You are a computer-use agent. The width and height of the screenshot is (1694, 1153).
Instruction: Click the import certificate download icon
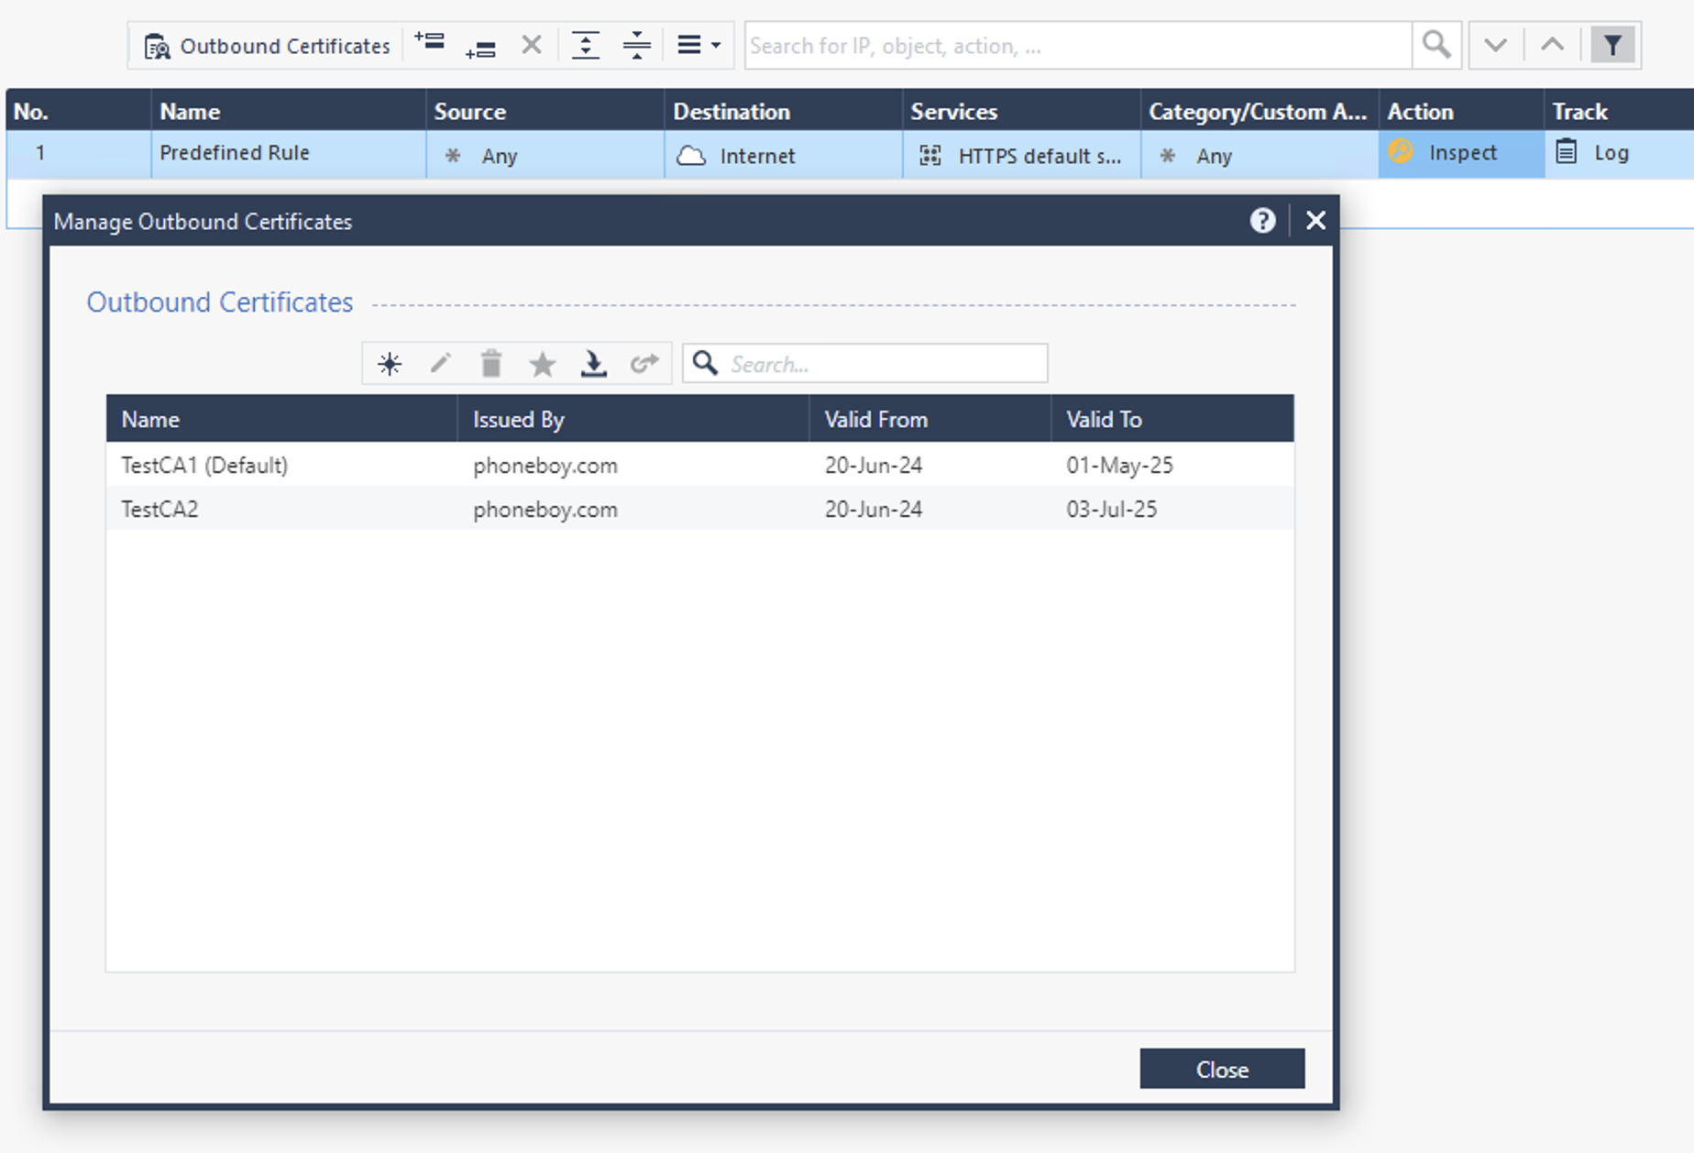click(x=594, y=364)
